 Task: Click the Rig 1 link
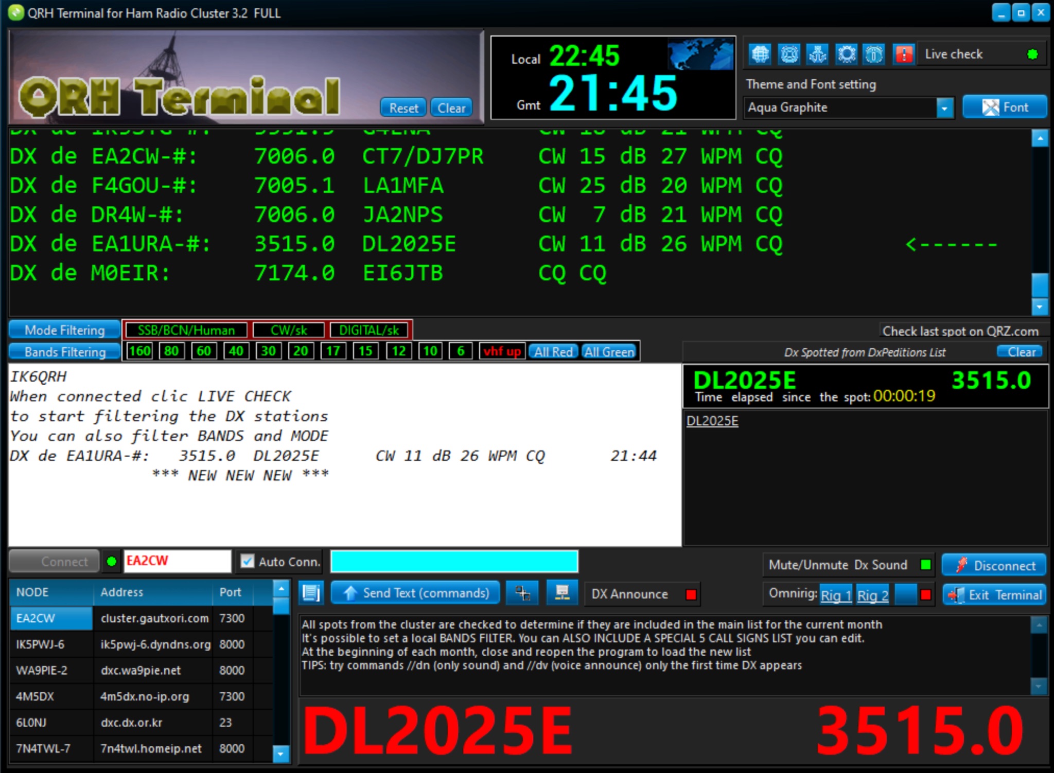click(x=836, y=595)
